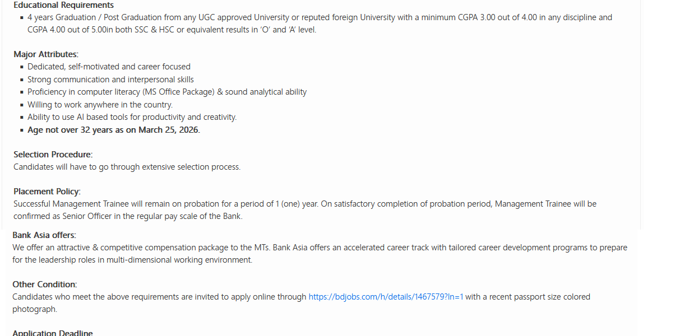Click the Dedicated, self-motivated bullet item
675x336 pixels.
click(109, 67)
